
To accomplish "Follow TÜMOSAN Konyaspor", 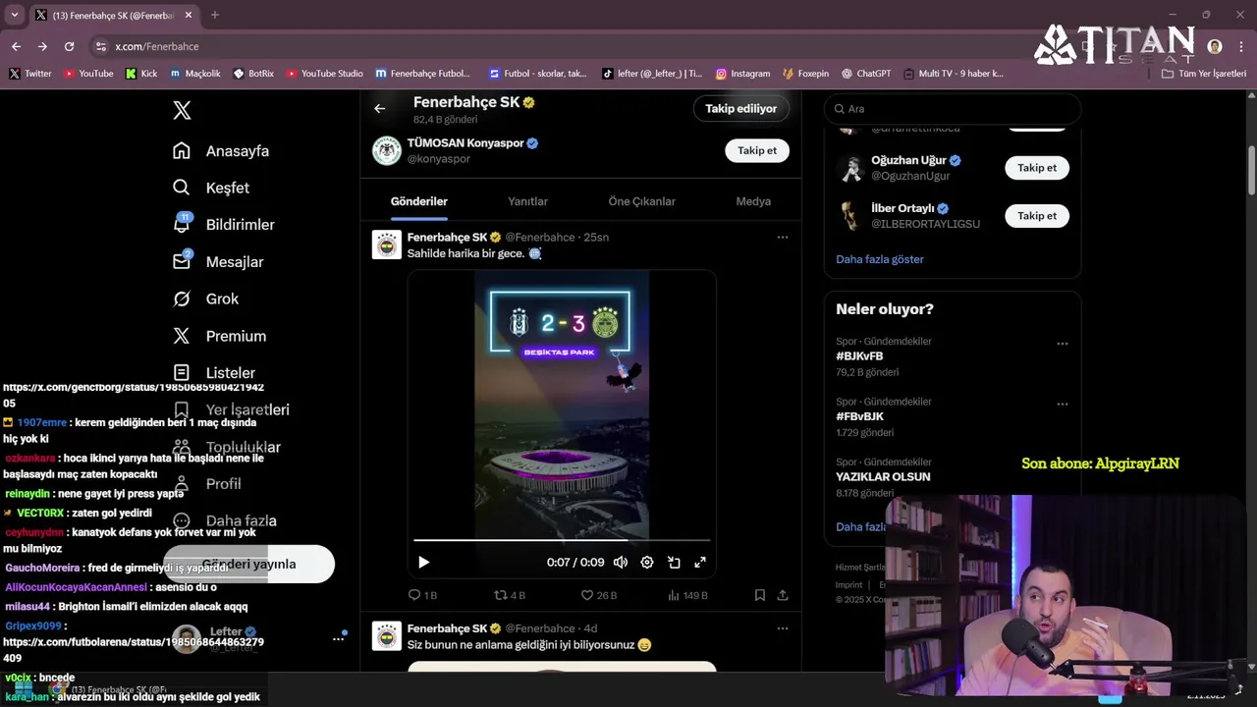I will pos(757,150).
